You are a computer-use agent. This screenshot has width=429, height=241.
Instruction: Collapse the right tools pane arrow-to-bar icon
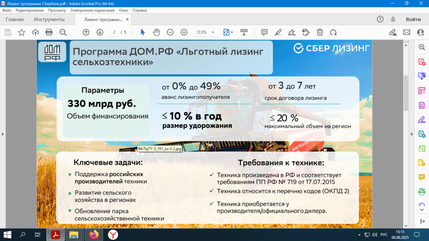(x=422, y=221)
